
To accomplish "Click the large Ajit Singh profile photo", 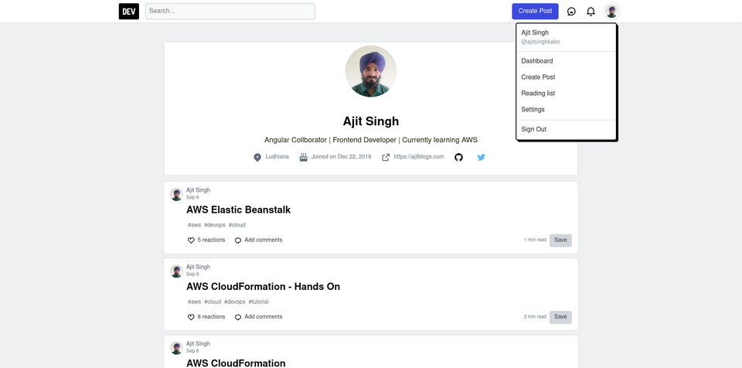I will [x=370, y=71].
